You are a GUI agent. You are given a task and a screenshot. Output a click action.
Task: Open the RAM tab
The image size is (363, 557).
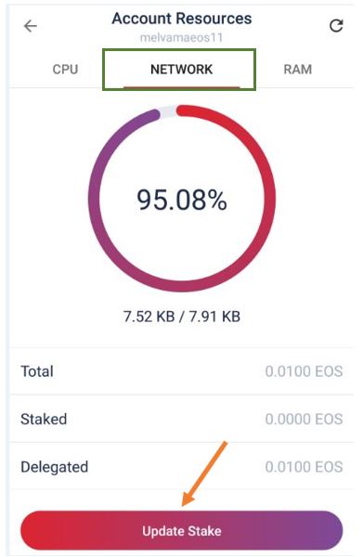pyautogui.click(x=298, y=69)
